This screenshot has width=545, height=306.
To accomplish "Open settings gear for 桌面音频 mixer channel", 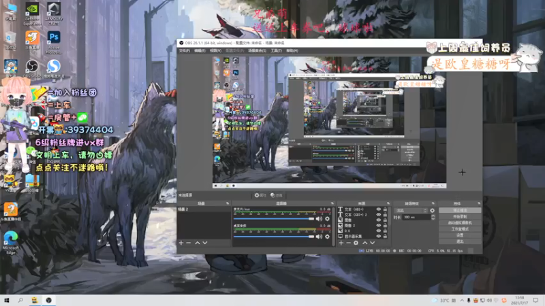I will 327,236.
